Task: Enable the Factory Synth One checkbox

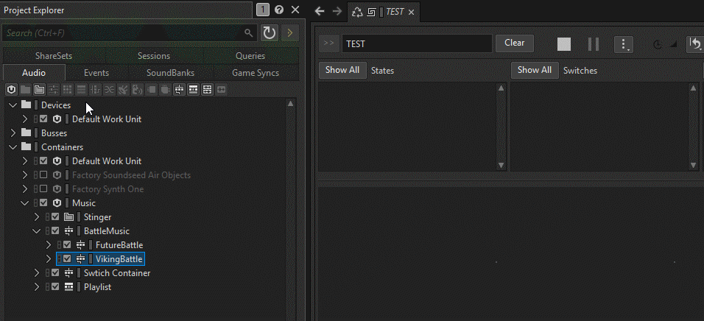Action: (43, 189)
